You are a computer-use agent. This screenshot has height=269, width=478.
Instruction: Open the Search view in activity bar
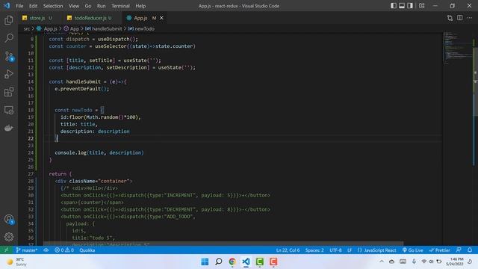[x=9, y=38]
